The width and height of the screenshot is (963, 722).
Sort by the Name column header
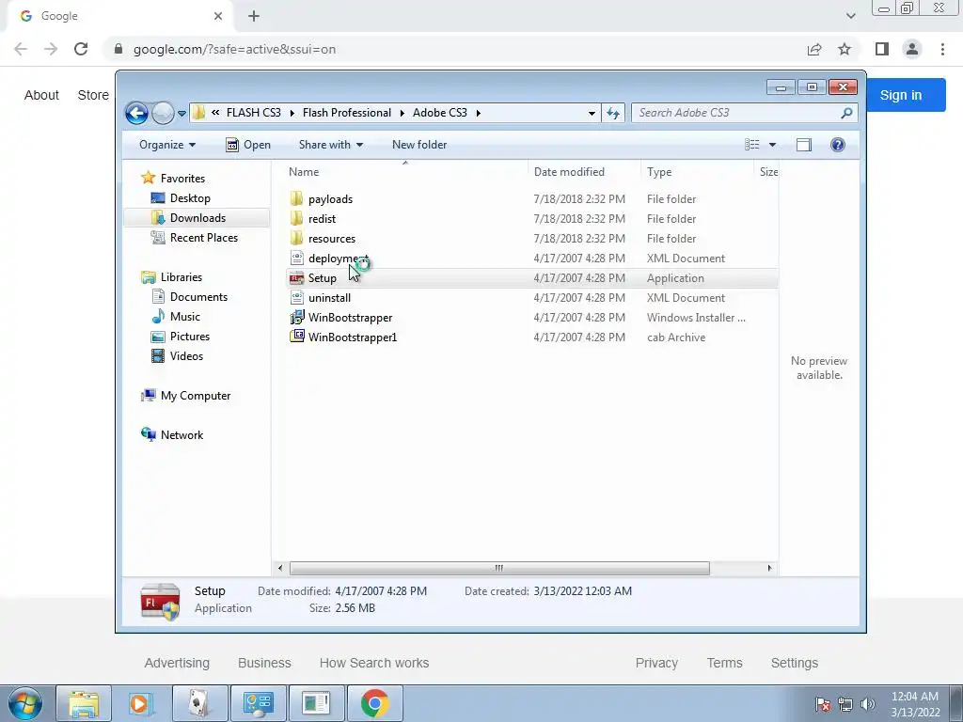coord(304,172)
